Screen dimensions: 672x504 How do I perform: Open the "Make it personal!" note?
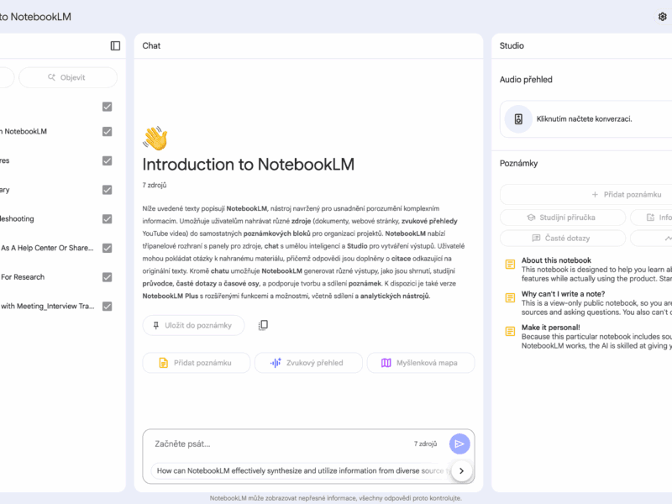(589, 337)
